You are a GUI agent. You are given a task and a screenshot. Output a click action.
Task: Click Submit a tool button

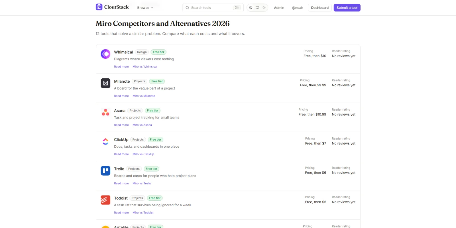347,8
